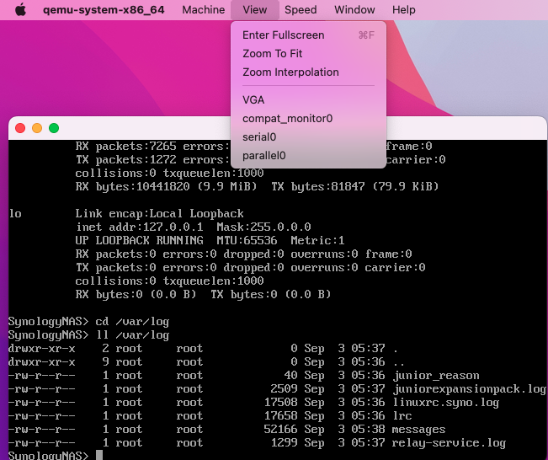Click the 'RX packets:7265' text
Image resolution: width=548 pixels, height=460 pixels.
click(x=125, y=147)
